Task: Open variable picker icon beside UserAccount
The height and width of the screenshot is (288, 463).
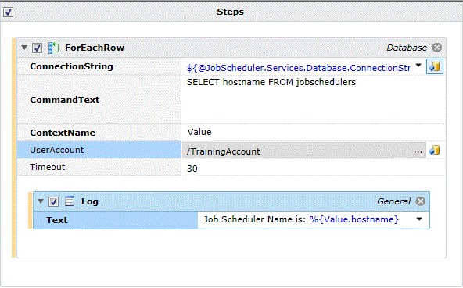Action: (435, 151)
